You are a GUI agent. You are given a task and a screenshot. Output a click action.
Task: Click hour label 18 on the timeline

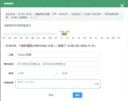point(102,38)
